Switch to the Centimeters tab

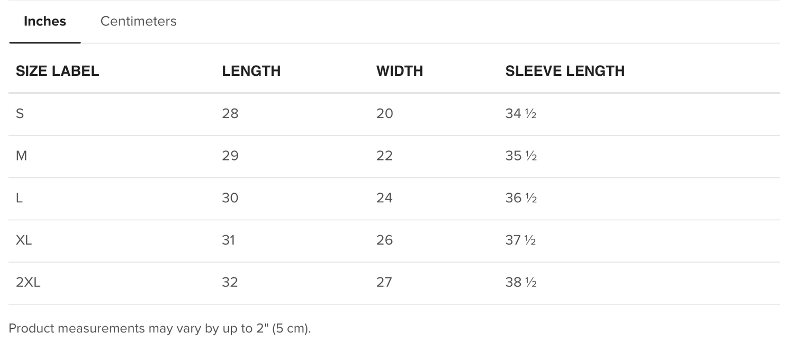pyautogui.click(x=138, y=21)
